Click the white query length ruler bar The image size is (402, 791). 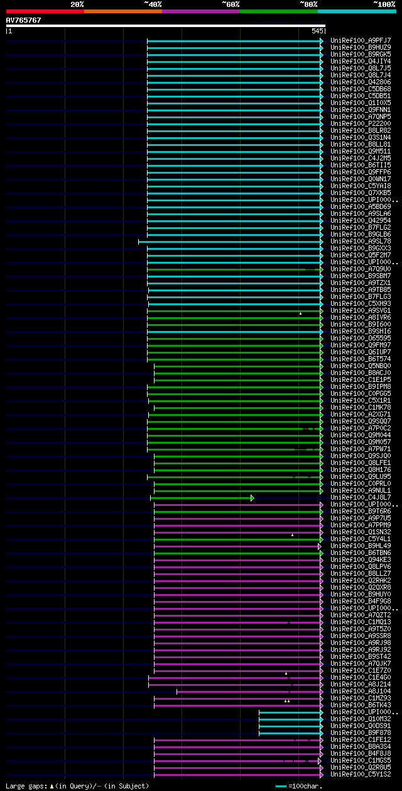(166, 26)
